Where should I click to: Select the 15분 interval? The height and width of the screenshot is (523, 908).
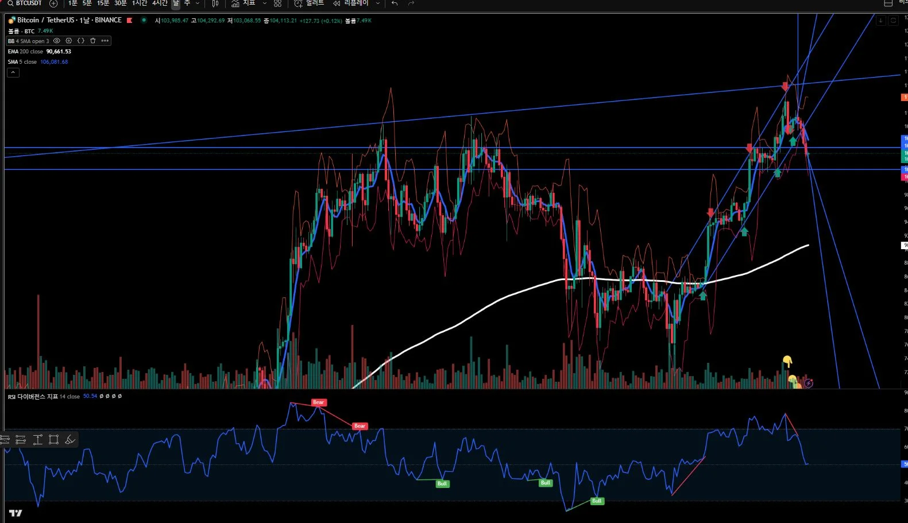(x=103, y=3)
